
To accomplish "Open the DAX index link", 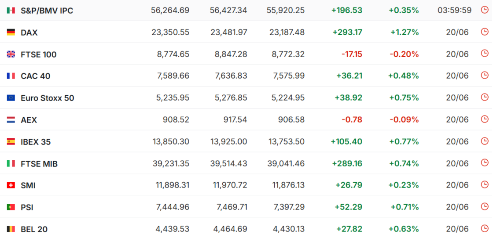I will coord(29,32).
